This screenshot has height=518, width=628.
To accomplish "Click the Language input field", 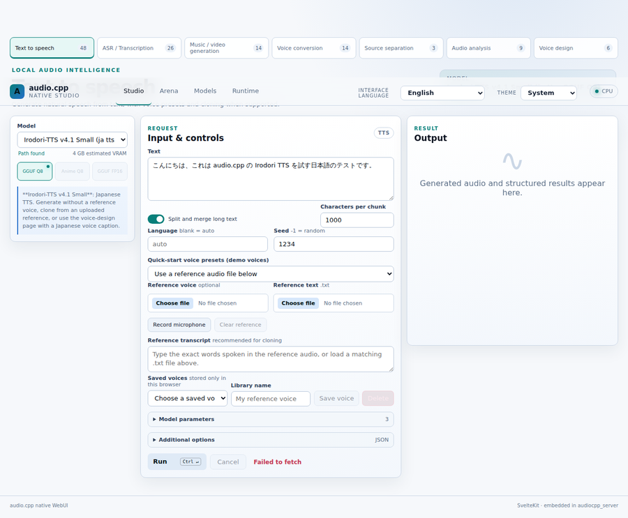I will click(207, 244).
